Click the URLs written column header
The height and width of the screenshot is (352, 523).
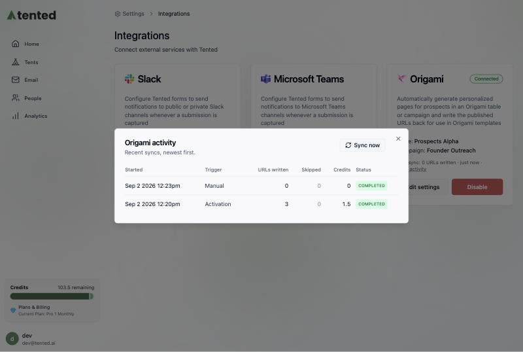273,169
